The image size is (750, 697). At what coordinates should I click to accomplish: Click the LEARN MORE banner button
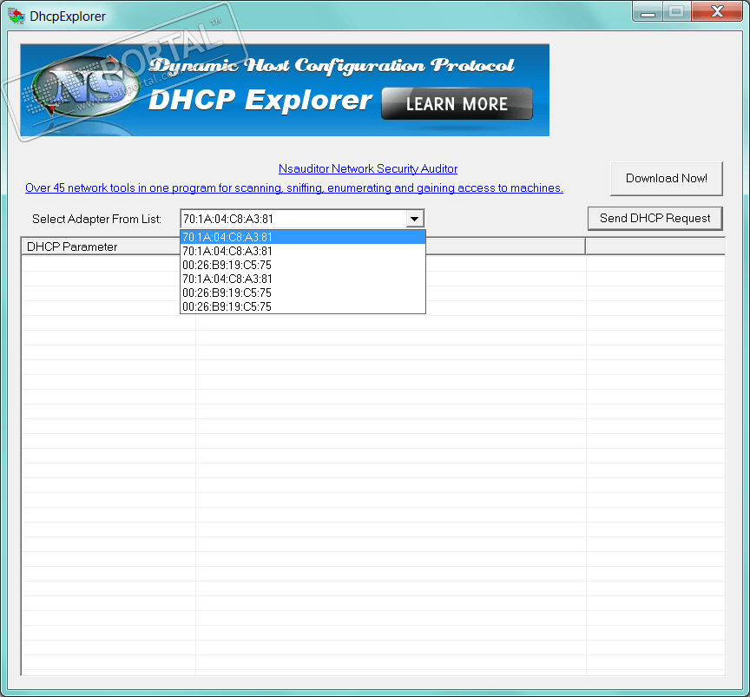coord(457,103)
